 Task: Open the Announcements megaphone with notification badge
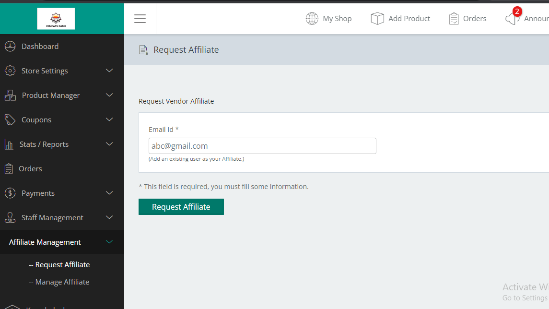click(512, 18)
